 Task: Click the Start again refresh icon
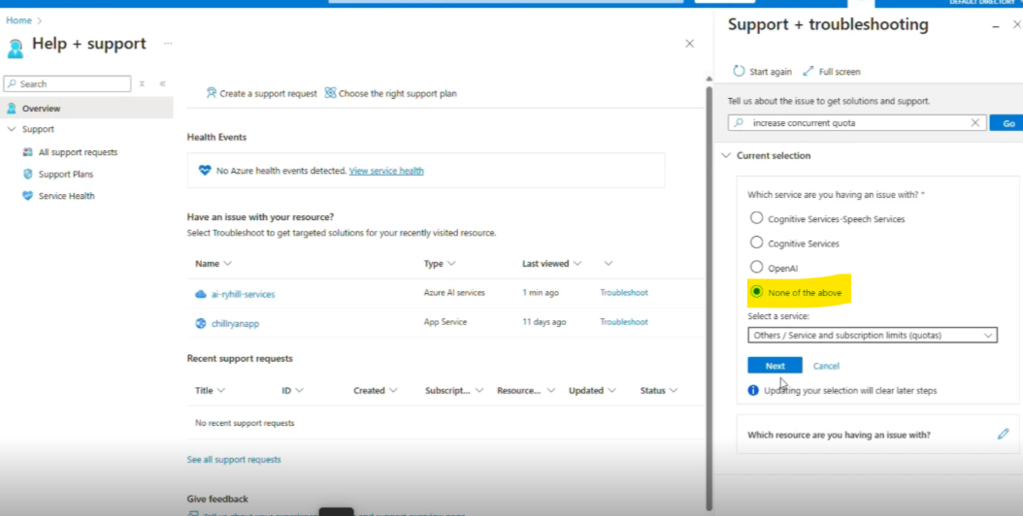point(739,71)
